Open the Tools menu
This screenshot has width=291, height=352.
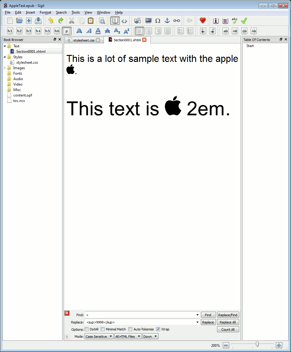click(x=75, y=12)
